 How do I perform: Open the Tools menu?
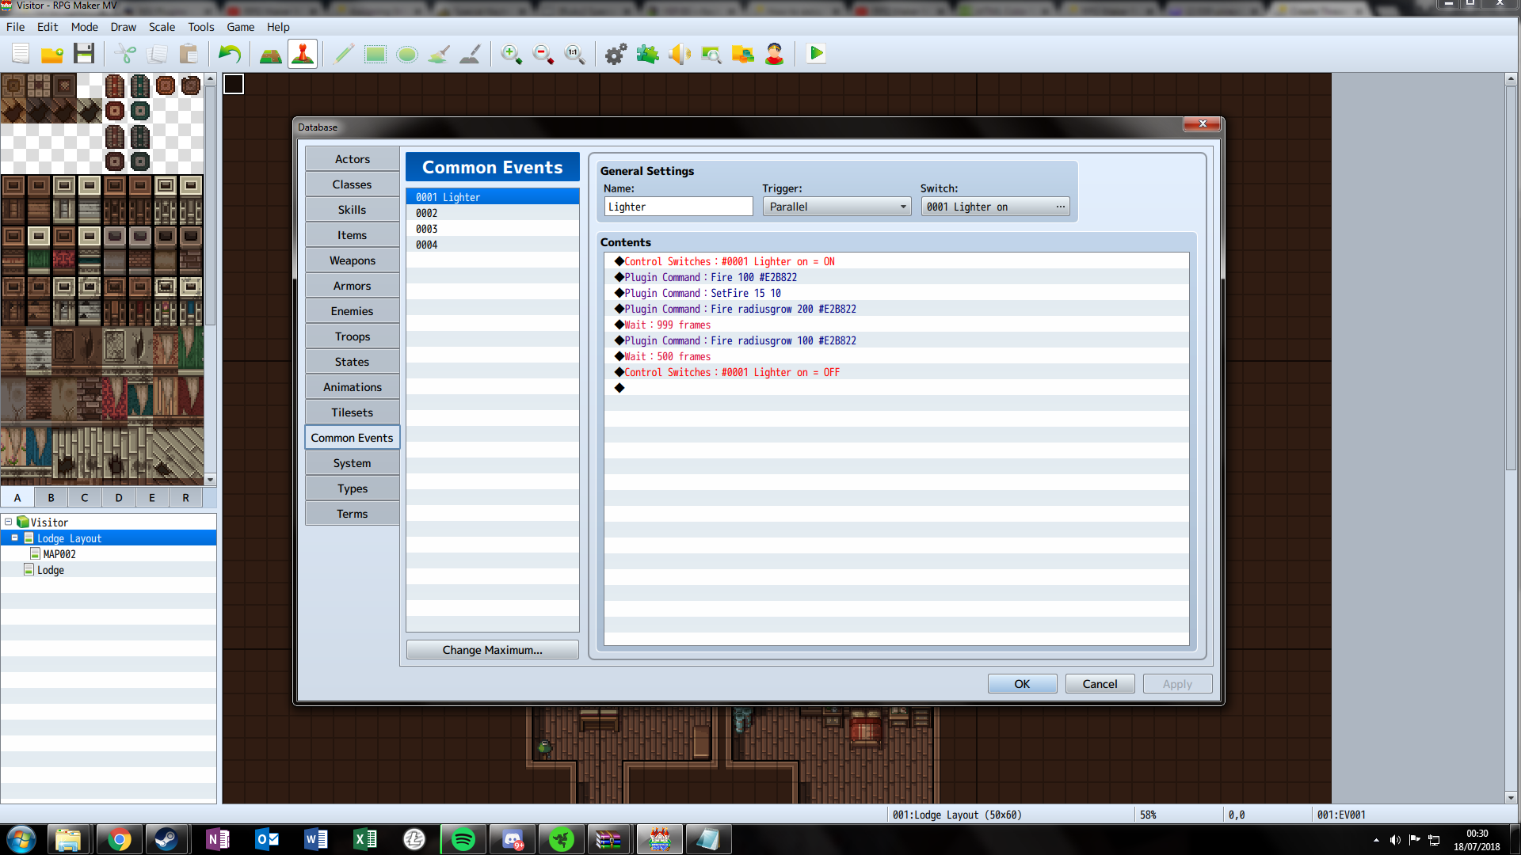click(200, 27)
